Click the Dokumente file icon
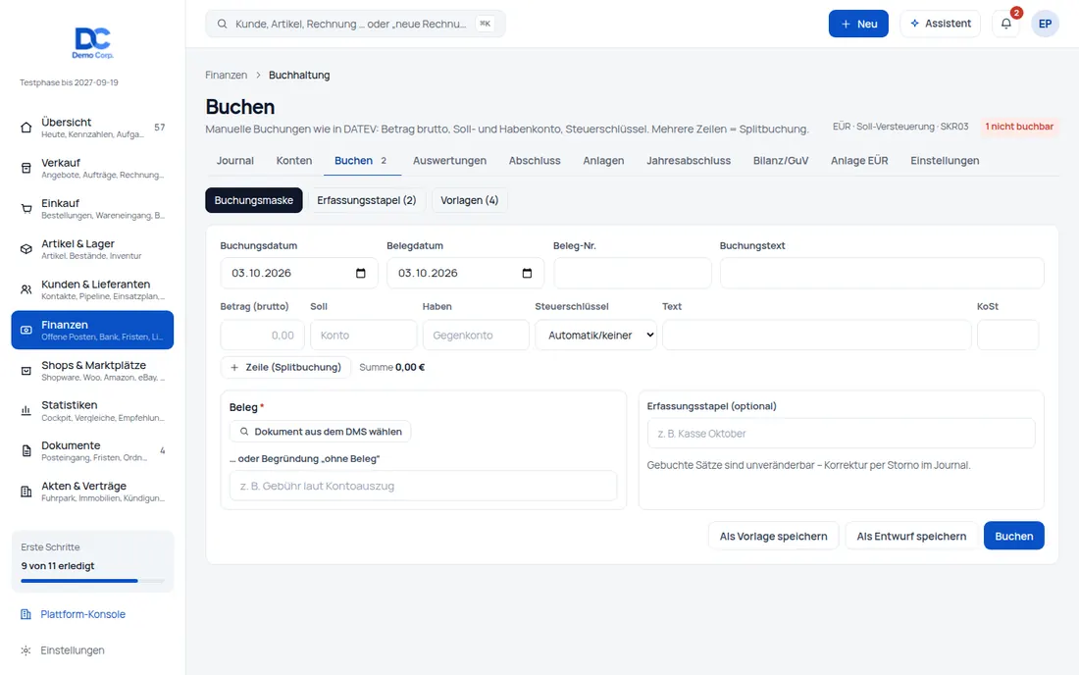This screenshot has height=675, width=1079. 26,451
